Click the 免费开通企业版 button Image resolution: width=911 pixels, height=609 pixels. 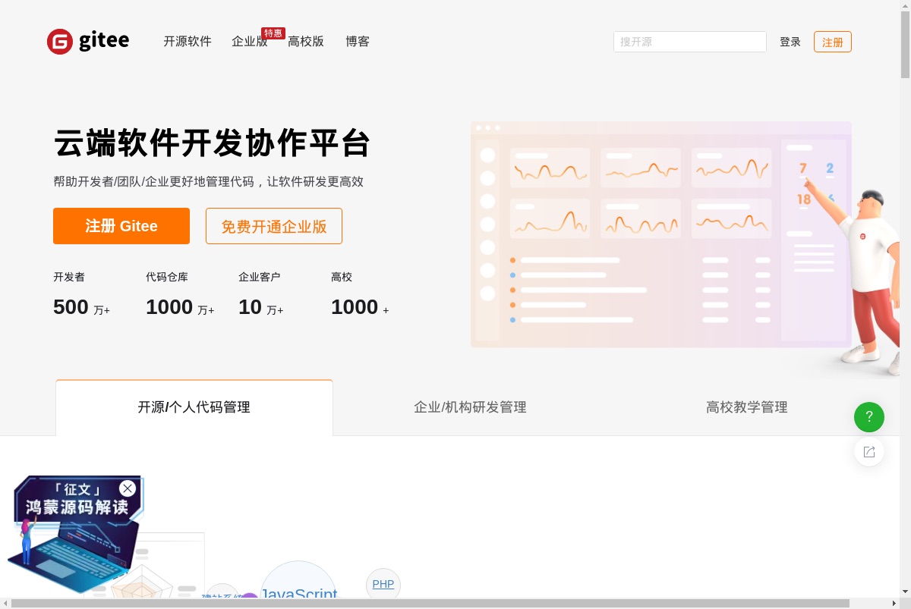pos(274,226)
